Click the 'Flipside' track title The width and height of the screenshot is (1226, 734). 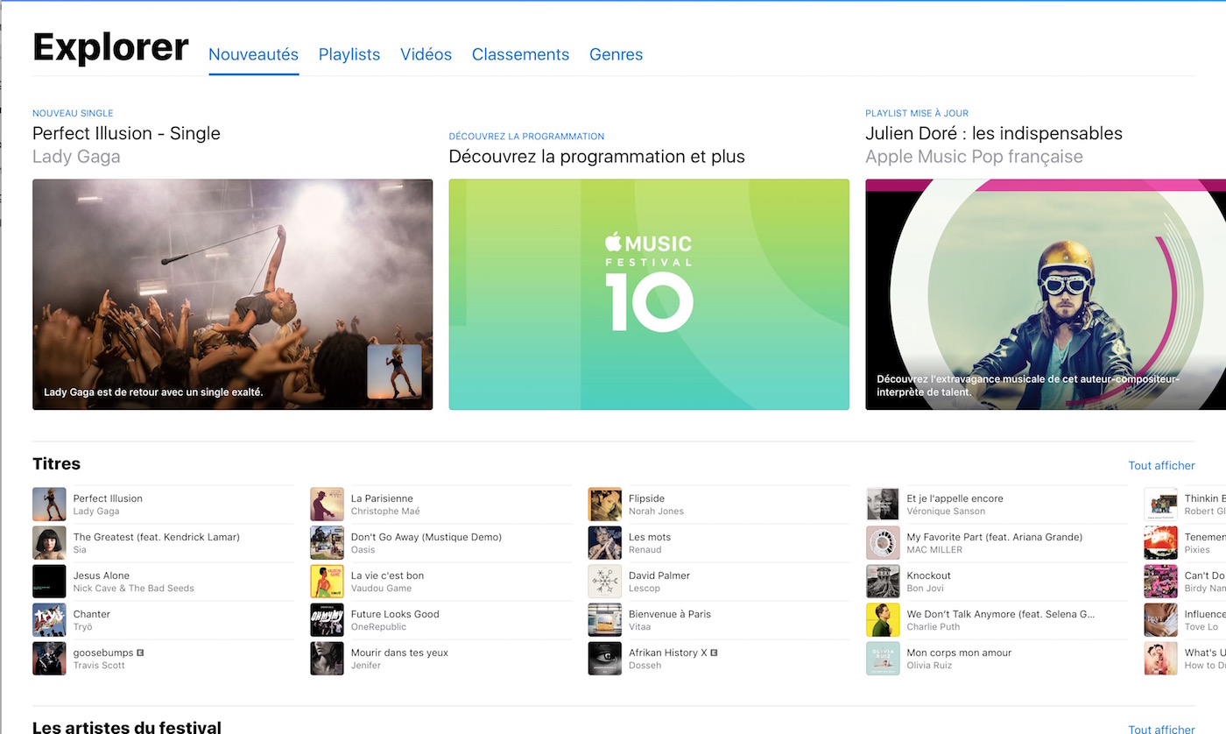pos(646,498)
